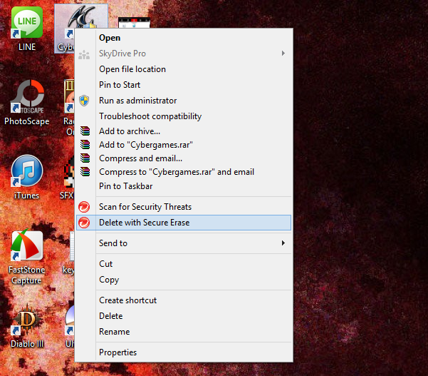This screenshot has width=428, height=376.
Task: Click the LINE icon label text
Action: point(27,47)
